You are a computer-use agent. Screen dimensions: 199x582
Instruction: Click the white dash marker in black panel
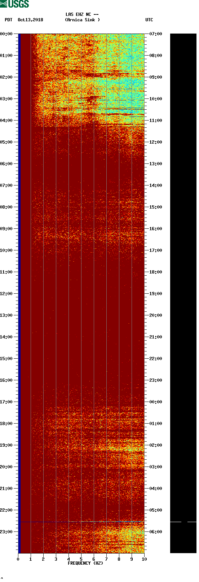(x=183, y=522)
